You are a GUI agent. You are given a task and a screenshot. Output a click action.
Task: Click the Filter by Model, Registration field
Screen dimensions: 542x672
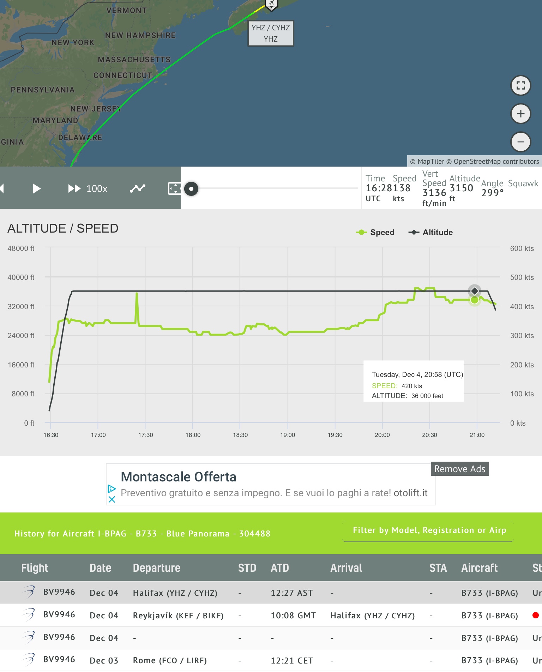click(428, 530)
